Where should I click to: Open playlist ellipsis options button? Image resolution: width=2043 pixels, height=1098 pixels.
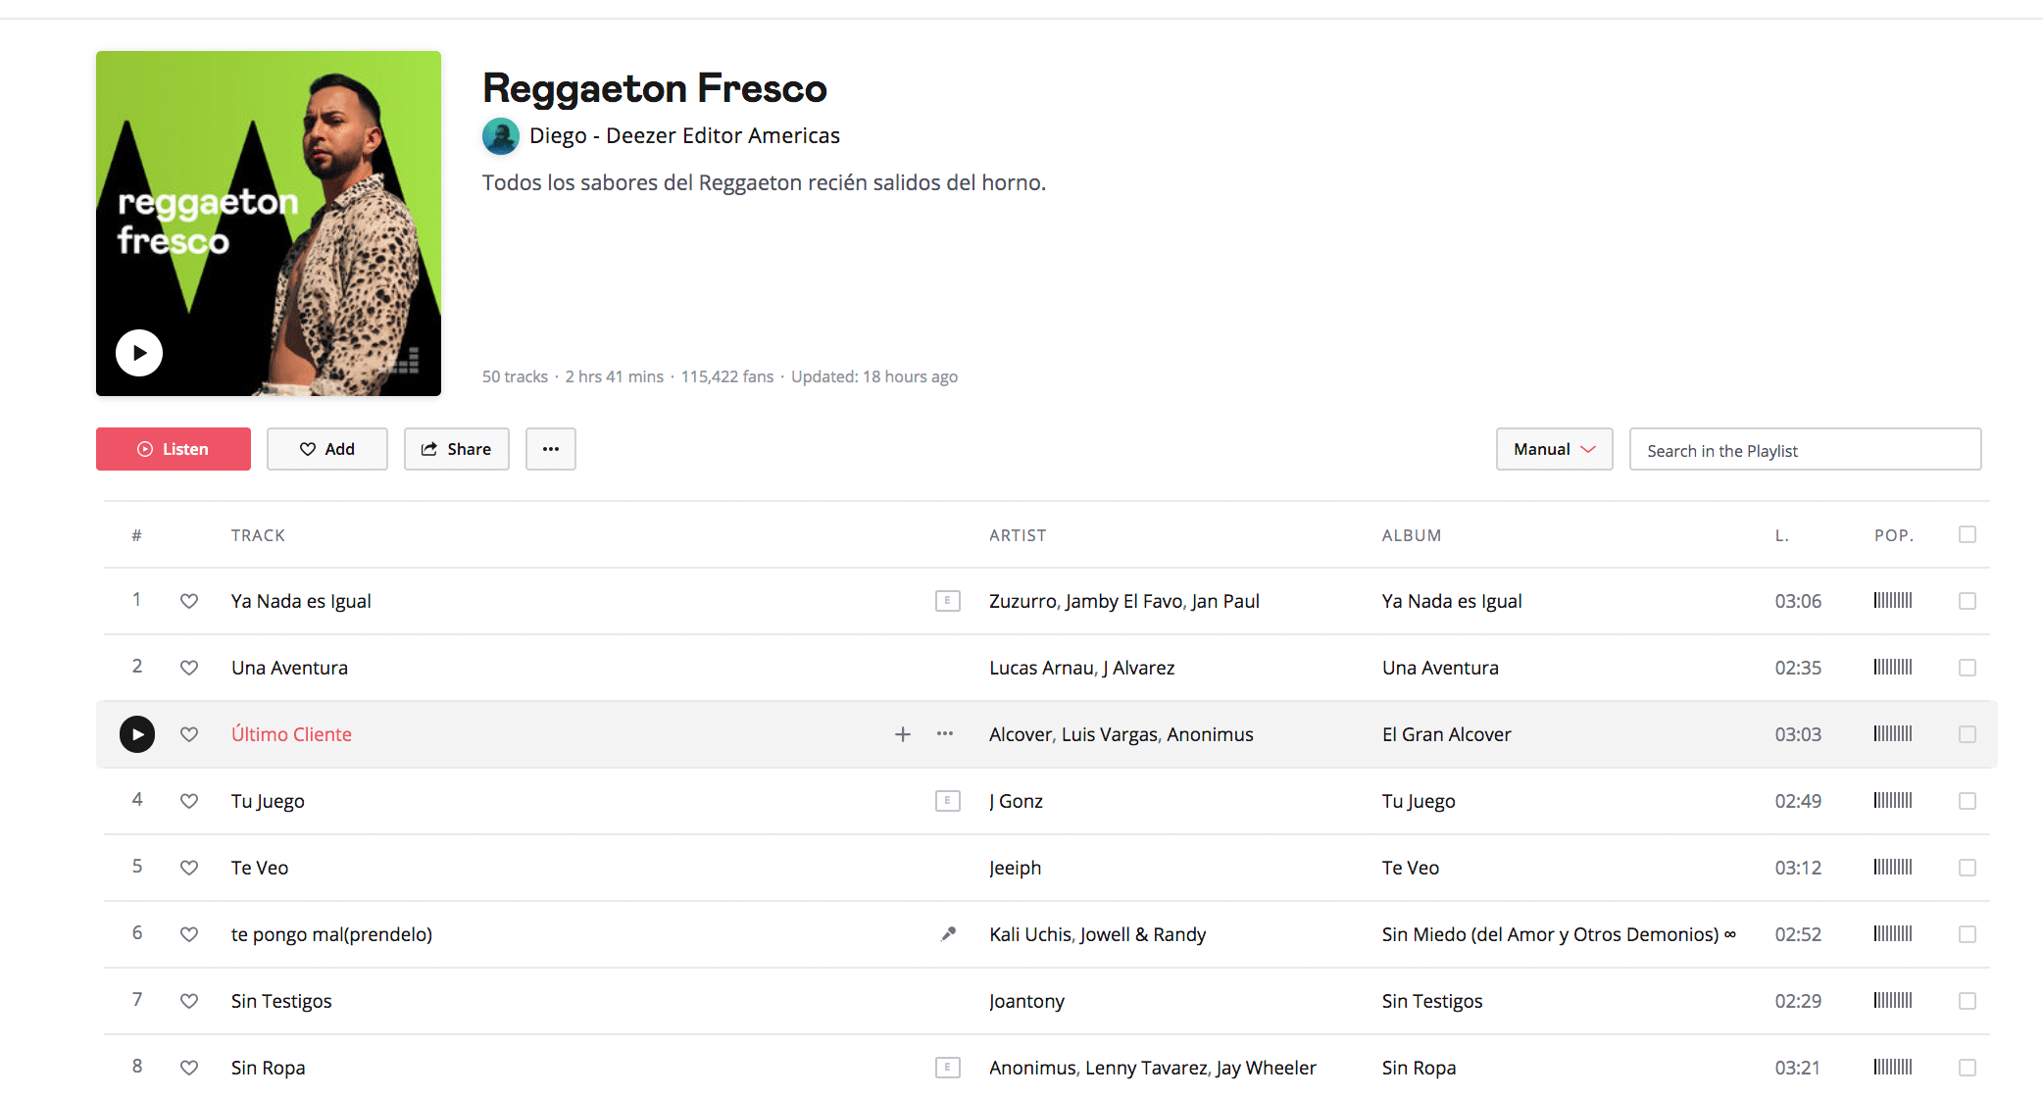click(x=551, y=449)
